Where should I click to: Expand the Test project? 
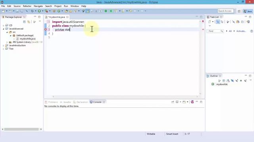4,49
